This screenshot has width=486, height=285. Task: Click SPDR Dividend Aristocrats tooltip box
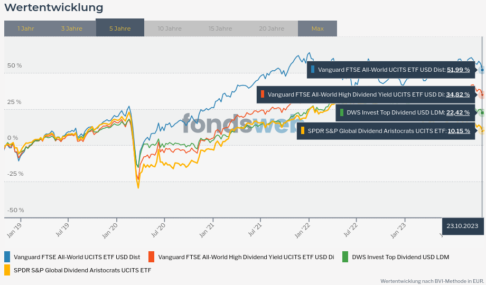[386, 131]
